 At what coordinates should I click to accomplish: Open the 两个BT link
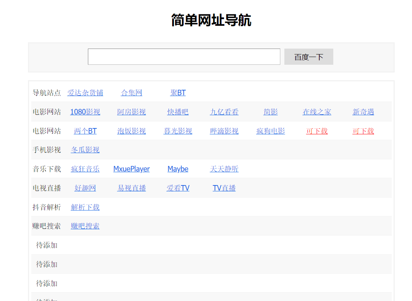pyautogui.click(x=85, y=131)
